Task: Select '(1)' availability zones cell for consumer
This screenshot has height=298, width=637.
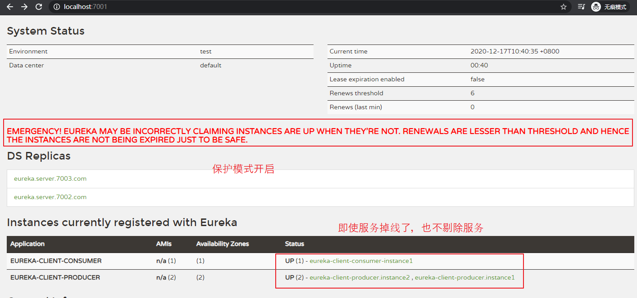Action: (x=200, y=261)
